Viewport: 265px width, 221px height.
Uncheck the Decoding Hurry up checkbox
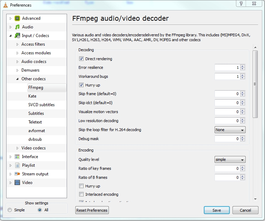81,85
